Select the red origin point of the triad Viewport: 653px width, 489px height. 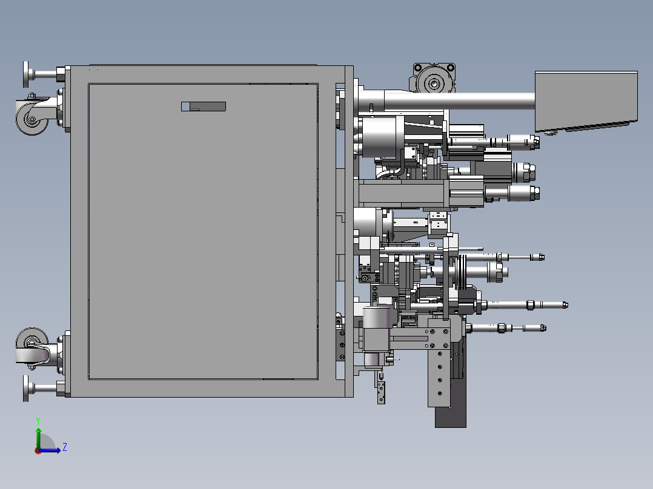point(38,451)
